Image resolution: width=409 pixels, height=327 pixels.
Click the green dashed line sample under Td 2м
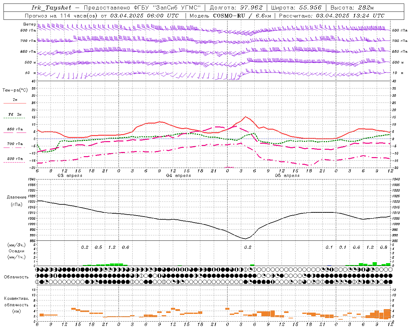point(14,118)
